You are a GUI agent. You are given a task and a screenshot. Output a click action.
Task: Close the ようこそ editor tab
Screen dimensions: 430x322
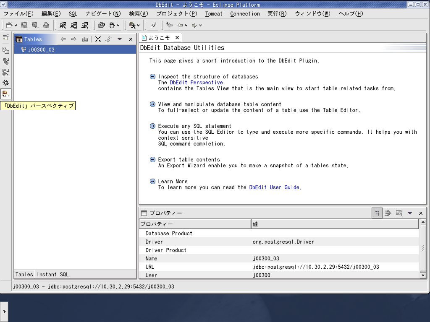(177, 38)
